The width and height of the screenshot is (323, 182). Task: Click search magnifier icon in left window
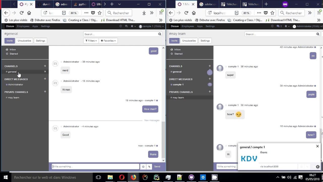click(160, 34)
